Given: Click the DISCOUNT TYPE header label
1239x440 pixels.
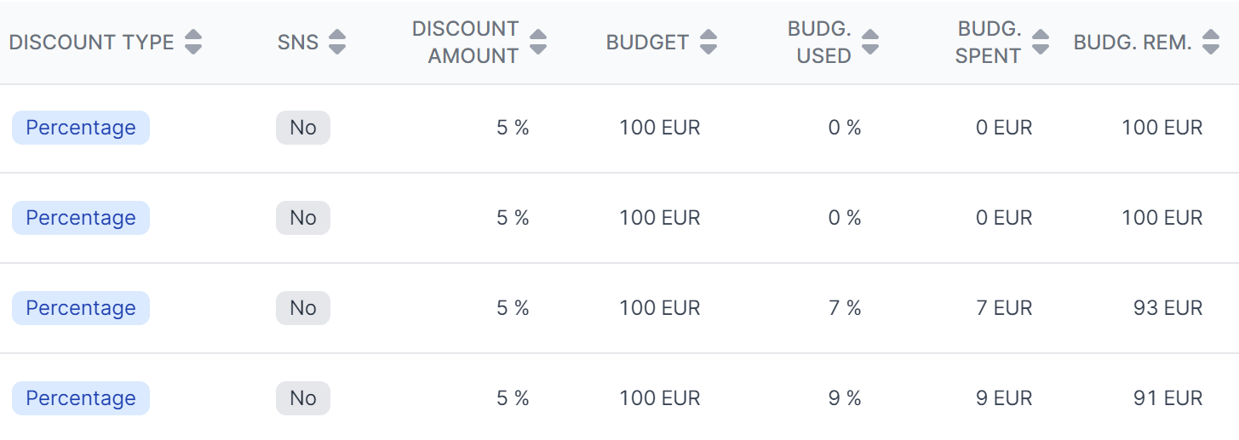Looking at the screenshot, I should click(91, 43).
